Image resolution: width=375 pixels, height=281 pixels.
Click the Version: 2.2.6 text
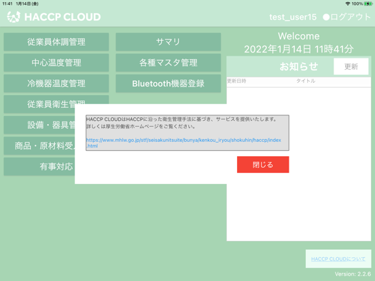(x=353, y=274)
